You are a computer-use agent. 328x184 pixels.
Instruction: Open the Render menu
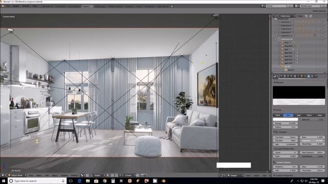(16, 6)
